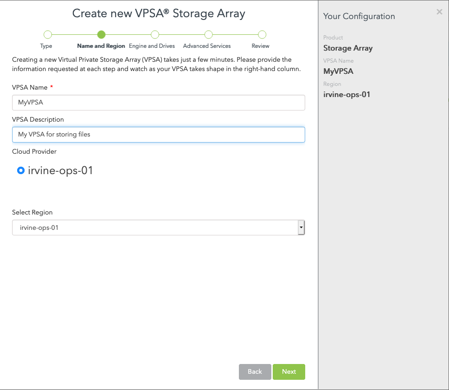Click irvine-ops-01 region value in configuration panel
The image size is (449, 390).
[x=347, y=95]
